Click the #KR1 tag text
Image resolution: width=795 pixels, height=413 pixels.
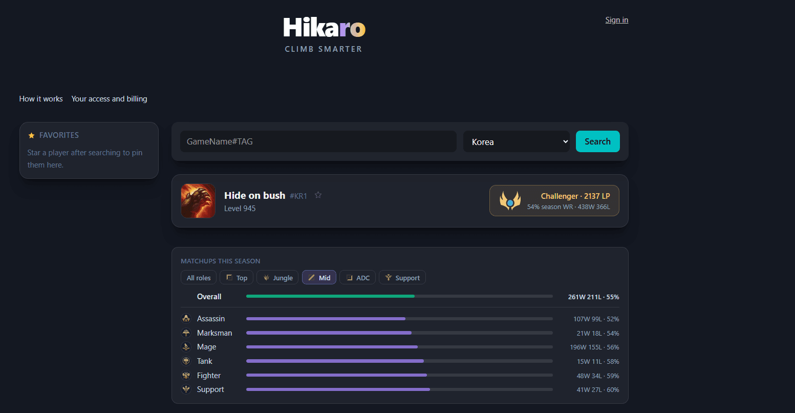(298, 196)
